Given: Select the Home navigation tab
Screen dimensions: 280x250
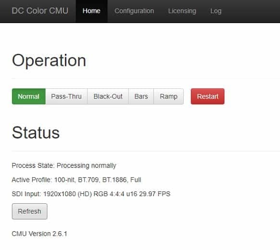Looking at the screenshot, I should 91,11.
